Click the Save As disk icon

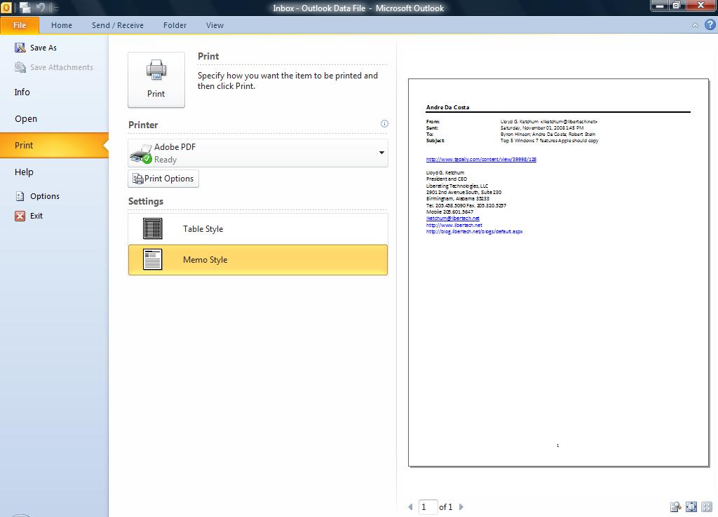point(20,48)
